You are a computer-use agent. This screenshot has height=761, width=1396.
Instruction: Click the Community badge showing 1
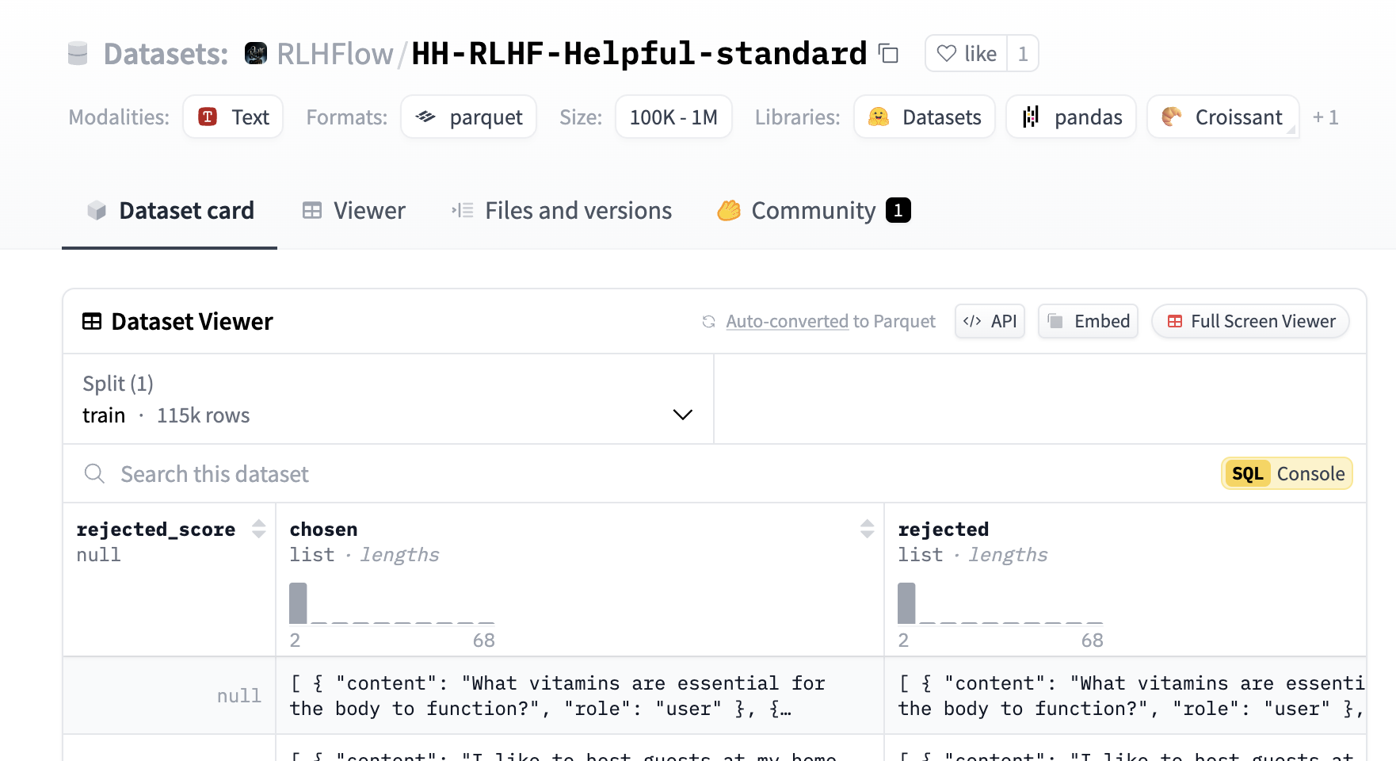[898, 210]
